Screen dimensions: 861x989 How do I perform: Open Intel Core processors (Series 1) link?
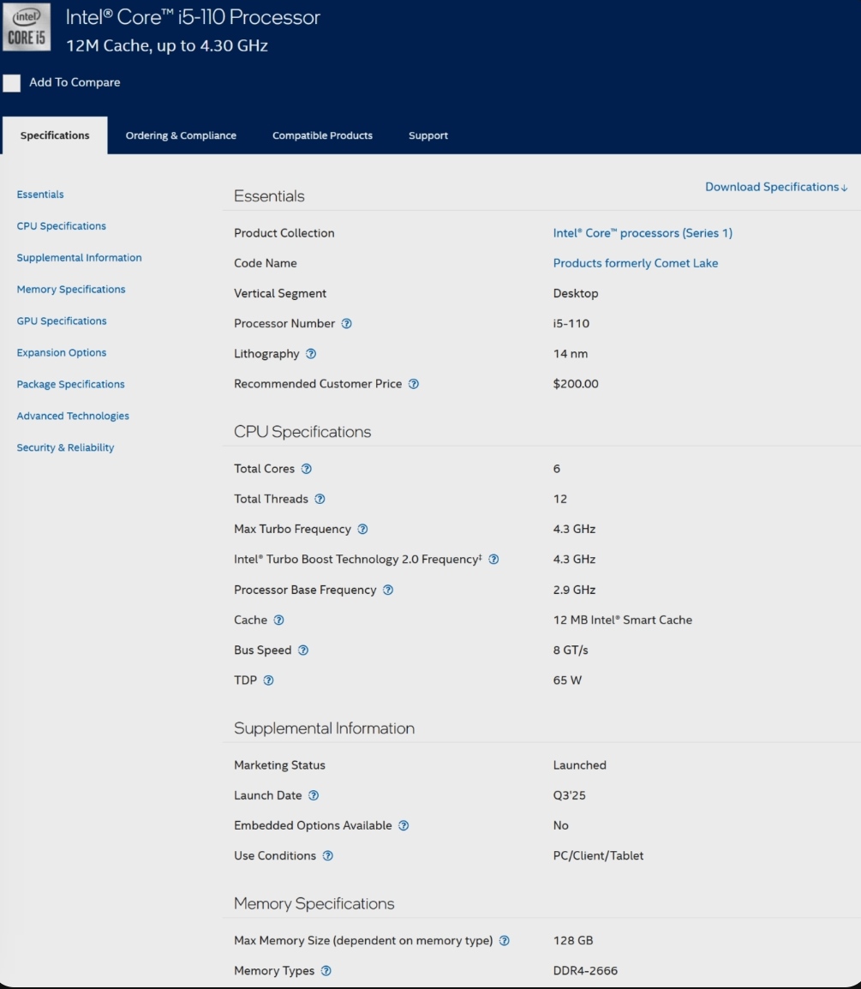(x=643, y=233)
